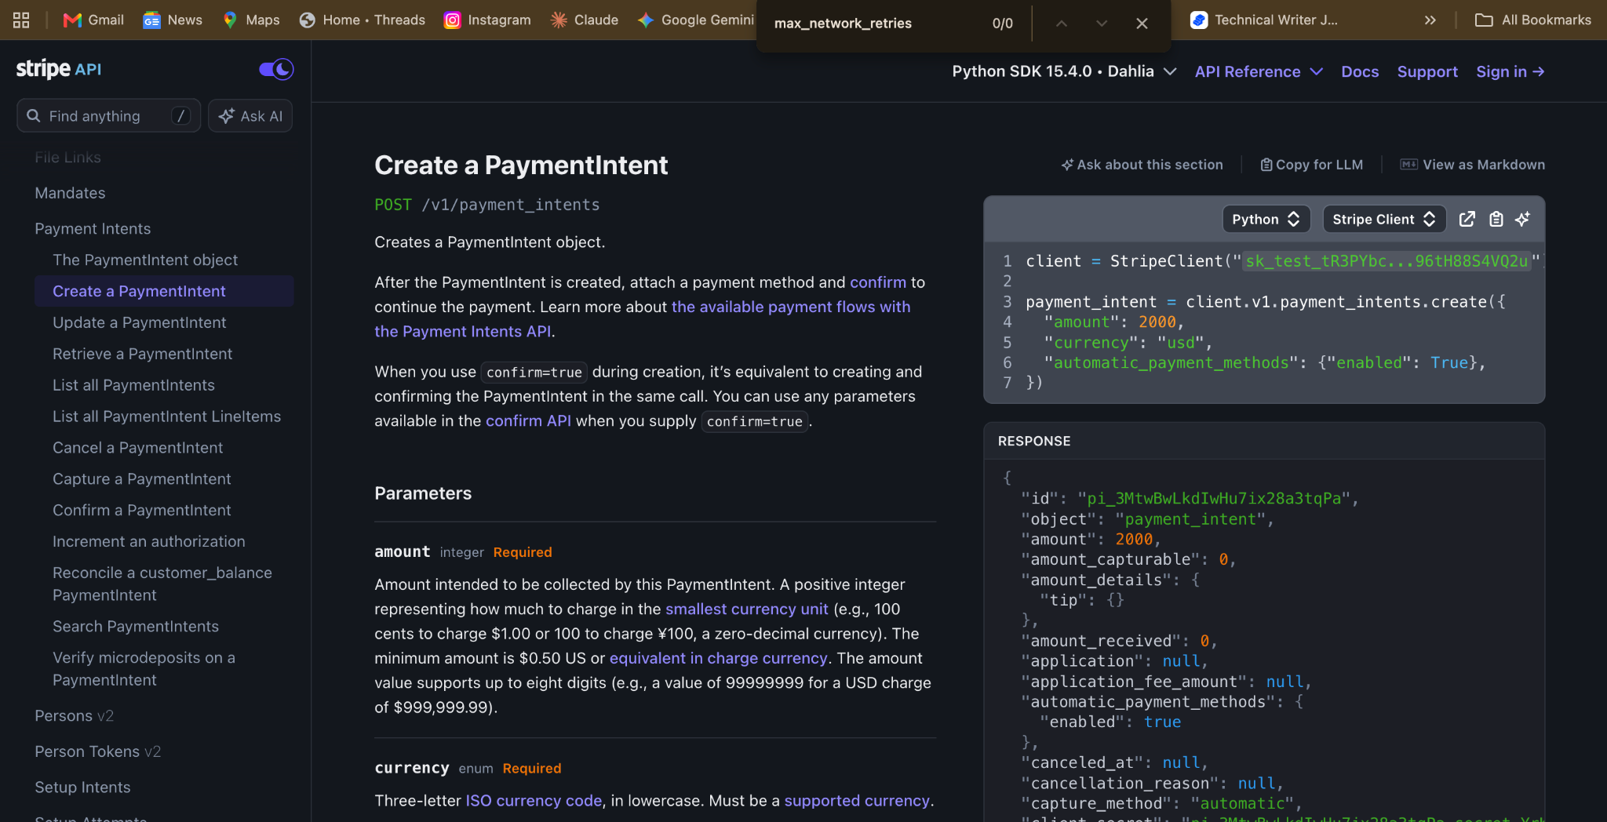The width and height of the screenshot is (1607, 822).
Task: Open the supported currency link
Action: [x=857, y=801]
